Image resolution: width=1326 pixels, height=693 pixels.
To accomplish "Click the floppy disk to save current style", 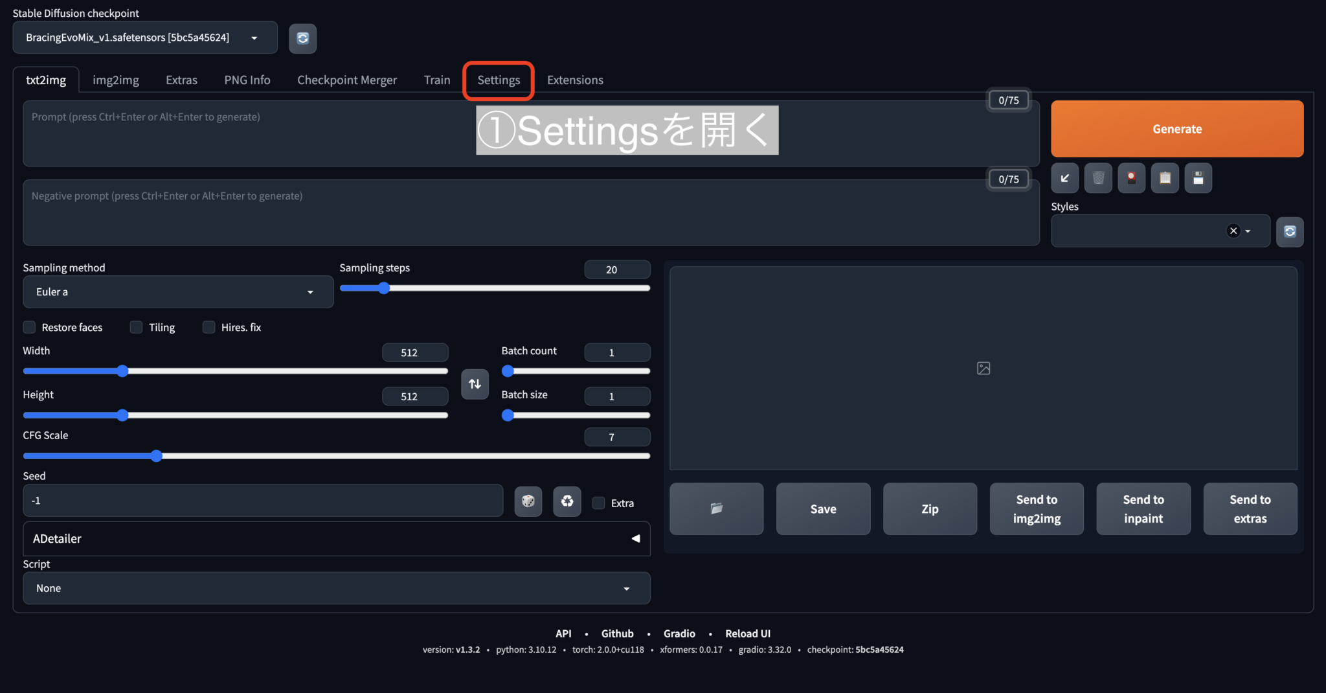I will pyautogui.click(x=1198, y=177).
